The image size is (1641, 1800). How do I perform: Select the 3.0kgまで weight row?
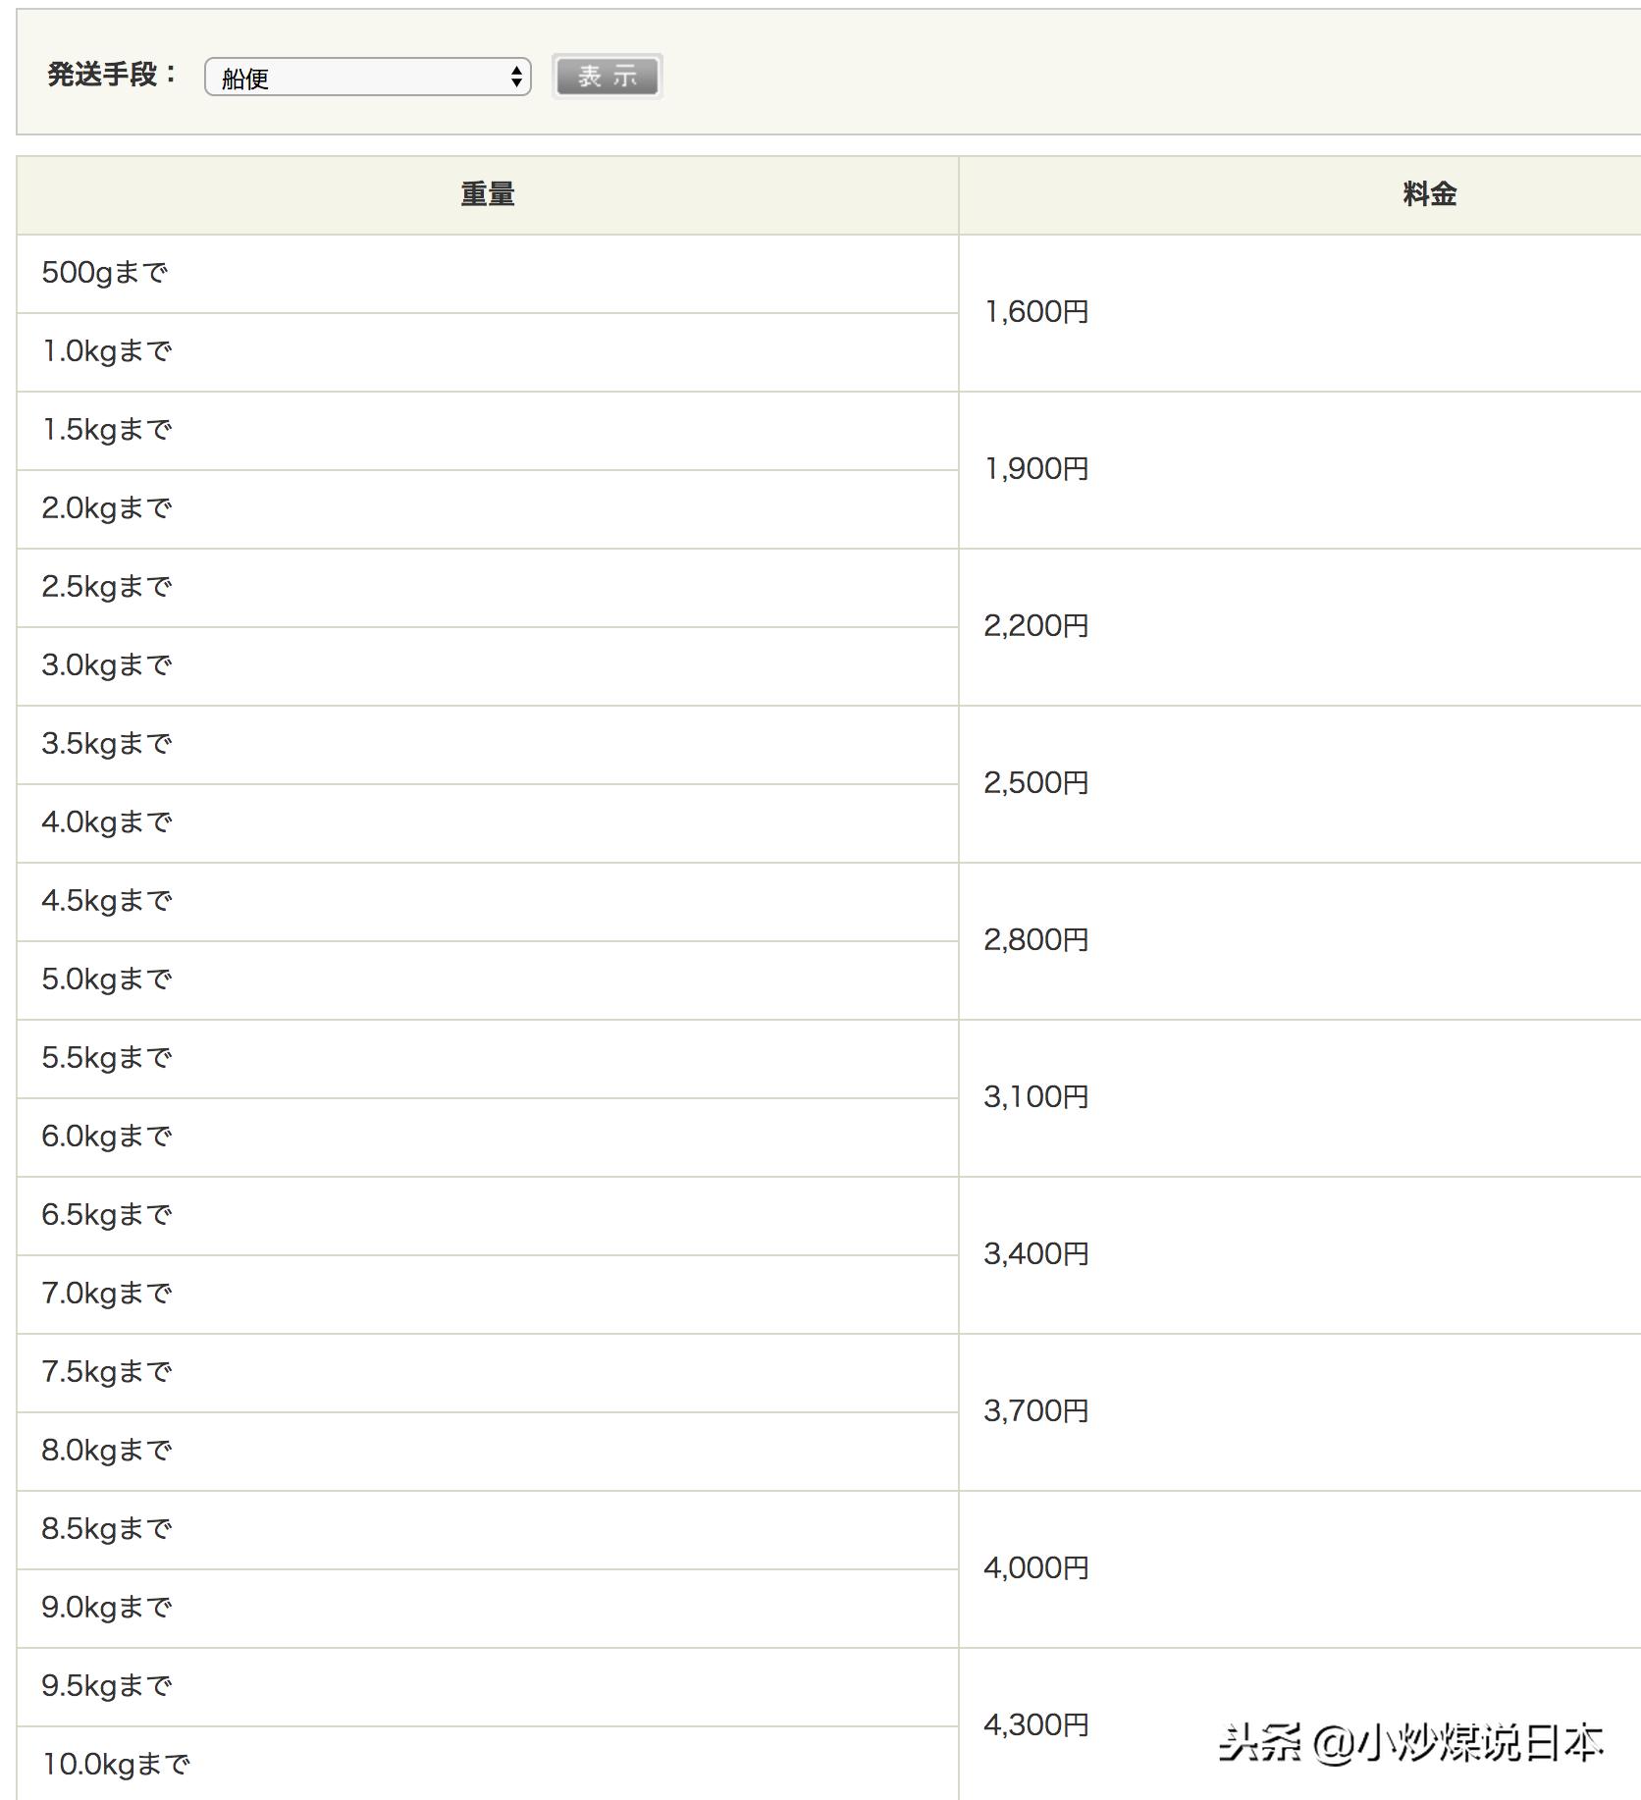[107, 665]
